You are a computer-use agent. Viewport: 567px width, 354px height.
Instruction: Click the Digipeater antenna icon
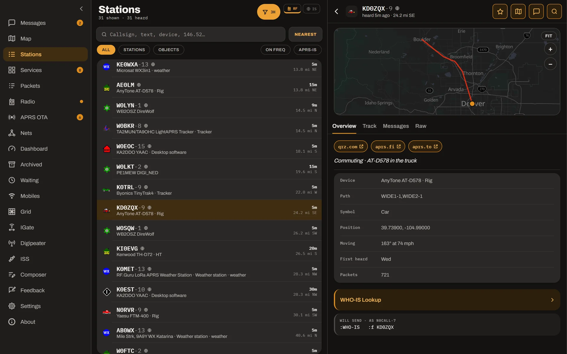[x=12, y=243]
